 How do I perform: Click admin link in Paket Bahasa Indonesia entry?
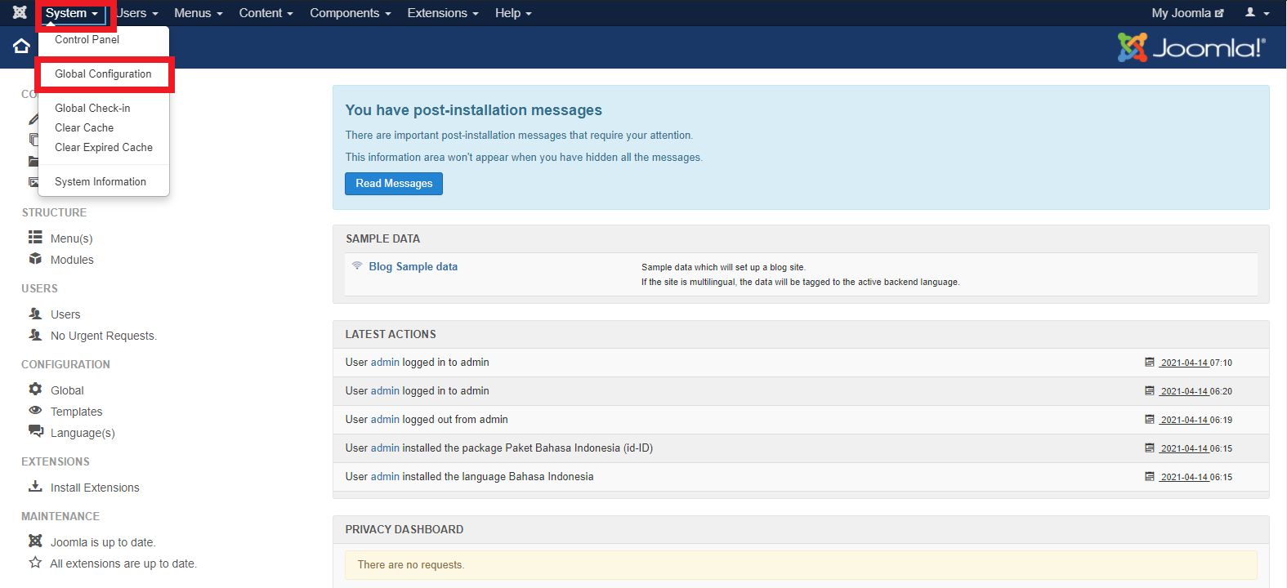coord(385,448)
